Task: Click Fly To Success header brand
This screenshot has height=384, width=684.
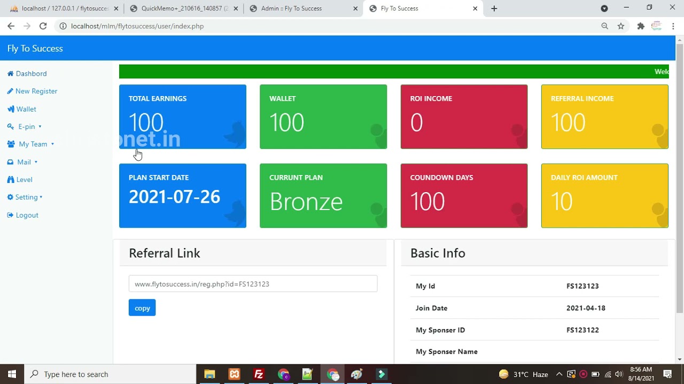Action: click(x=35, y=49)
